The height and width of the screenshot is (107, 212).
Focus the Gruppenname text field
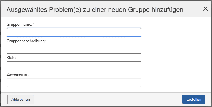point(74,32)
